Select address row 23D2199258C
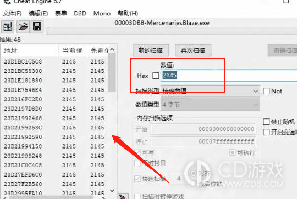Image resolution: width=297 pixels, height=199 pixels. (54, 128)
